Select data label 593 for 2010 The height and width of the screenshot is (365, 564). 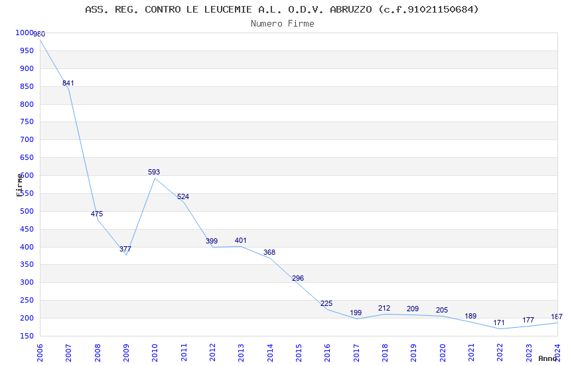[x=154, y=173]
